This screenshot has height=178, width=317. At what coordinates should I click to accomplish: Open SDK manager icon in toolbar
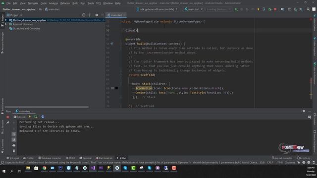click(301, 9)
